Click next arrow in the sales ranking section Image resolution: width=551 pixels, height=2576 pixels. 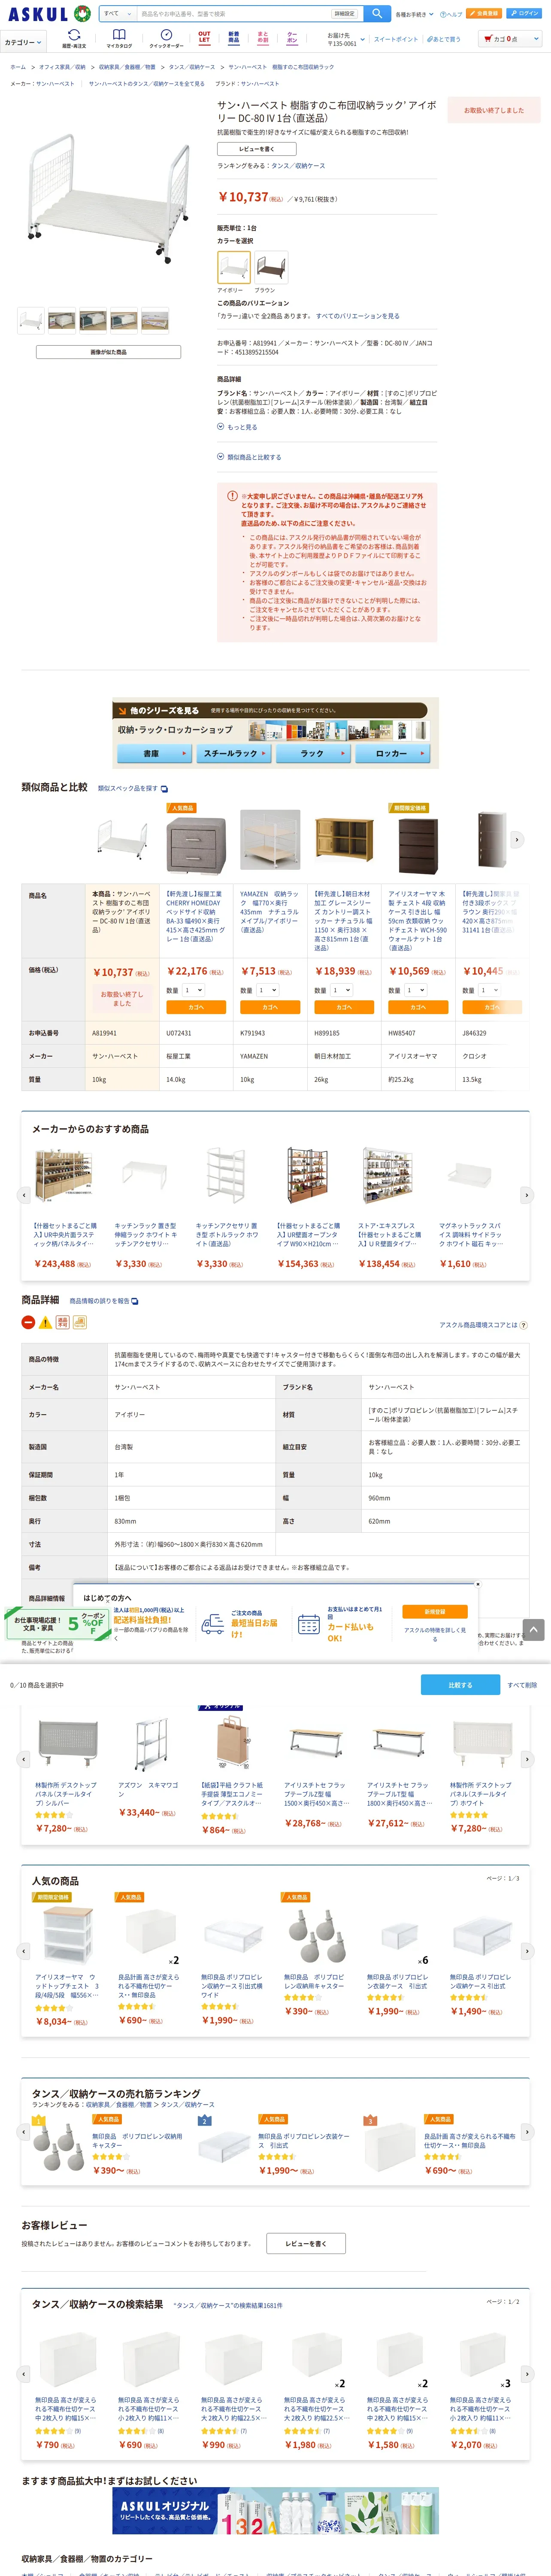(527, 2132)
